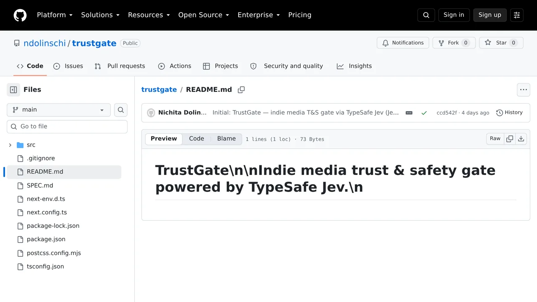Switch file view to Code
The width and height of the screenshot is (537, 302).
[x=196, y=139]
